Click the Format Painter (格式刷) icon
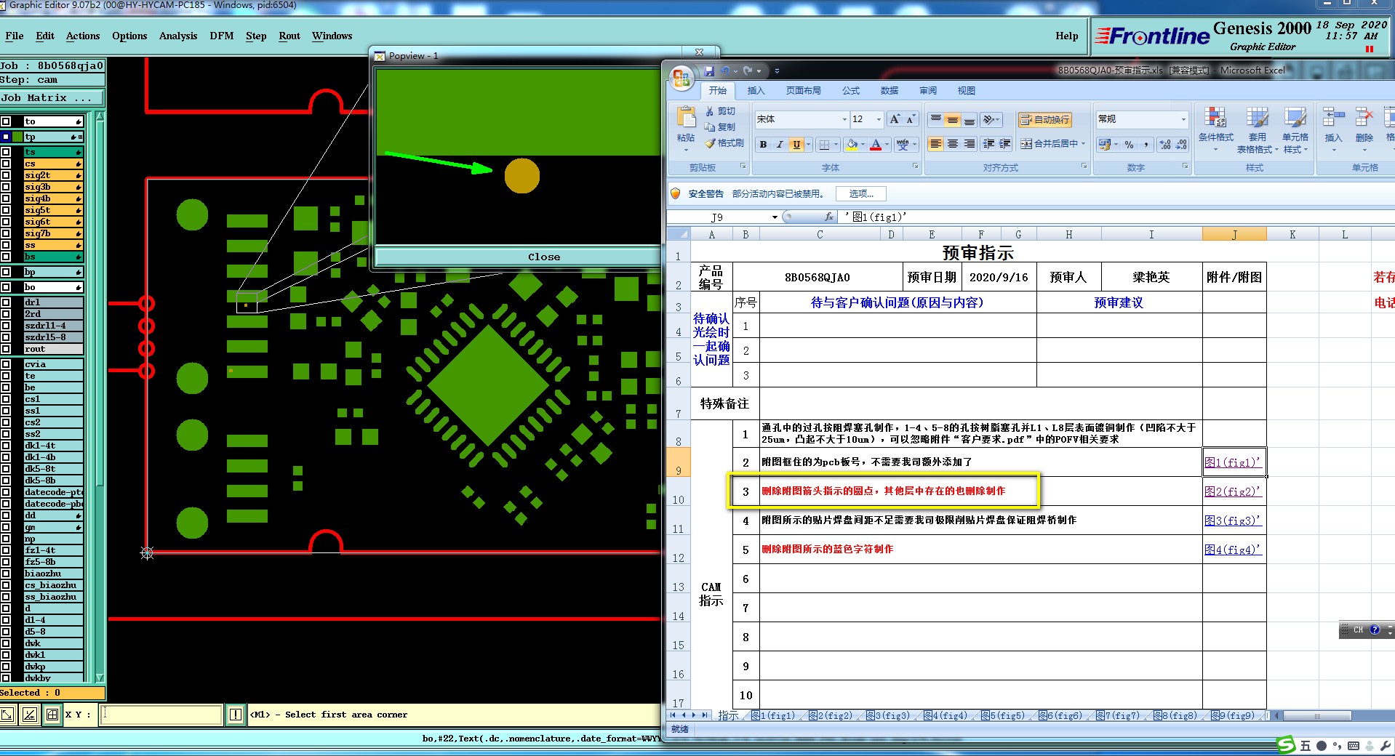The image size is (1395, 756). [710, 143]
